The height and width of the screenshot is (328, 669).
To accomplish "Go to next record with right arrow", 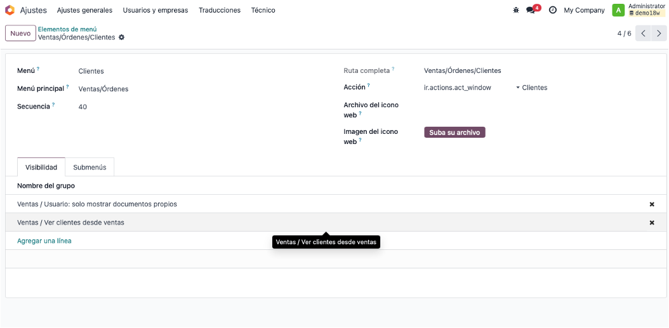I will click(659, 33).
